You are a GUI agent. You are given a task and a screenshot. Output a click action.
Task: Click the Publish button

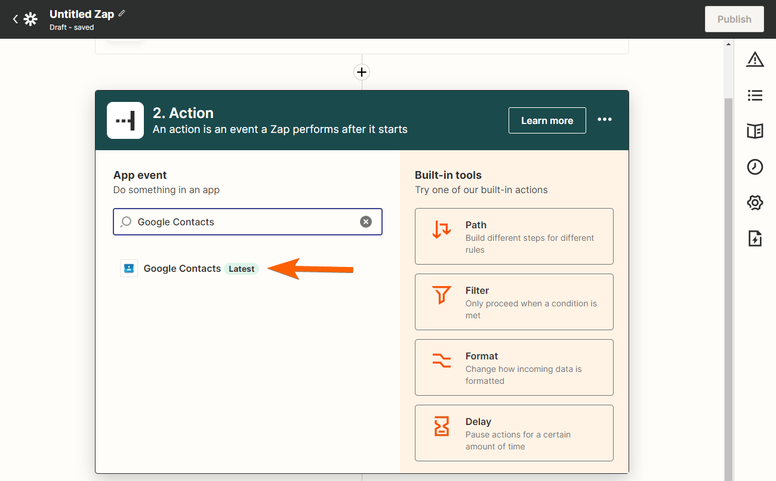pyautogui.click(x=734, y=19)
